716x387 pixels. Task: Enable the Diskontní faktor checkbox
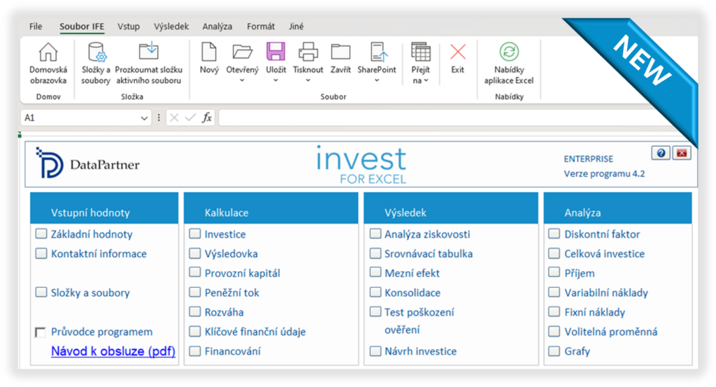point(554,234)
